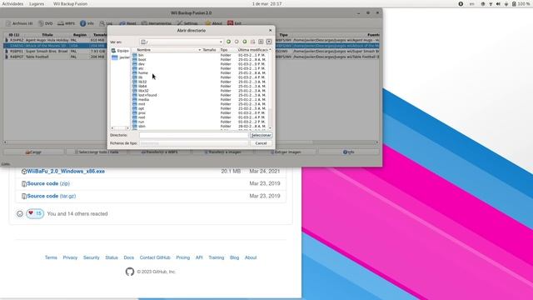Open the Actividades overview
The image size is (533, 300).
pyautogui.click(x=13, y=3)
